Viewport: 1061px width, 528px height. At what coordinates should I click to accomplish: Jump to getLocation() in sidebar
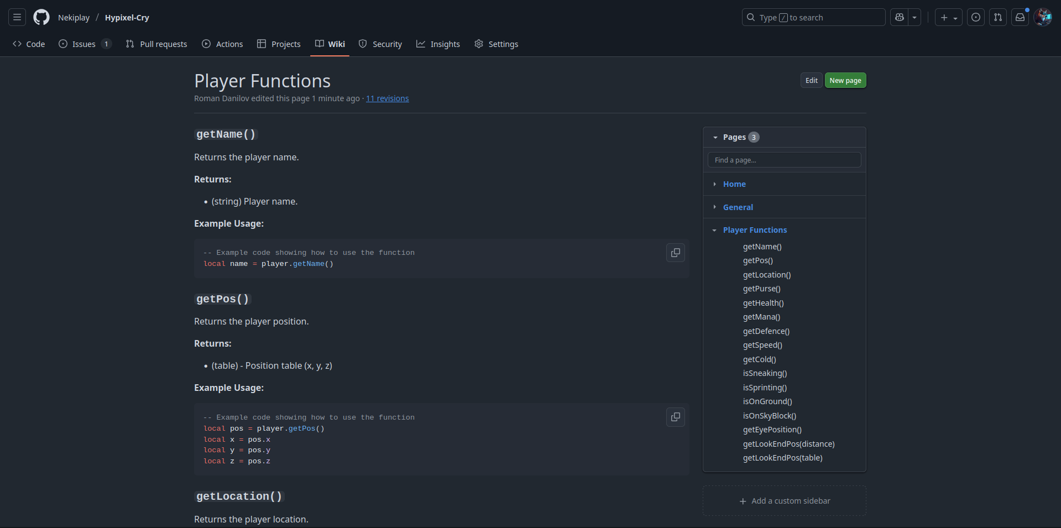click(767, 275)
